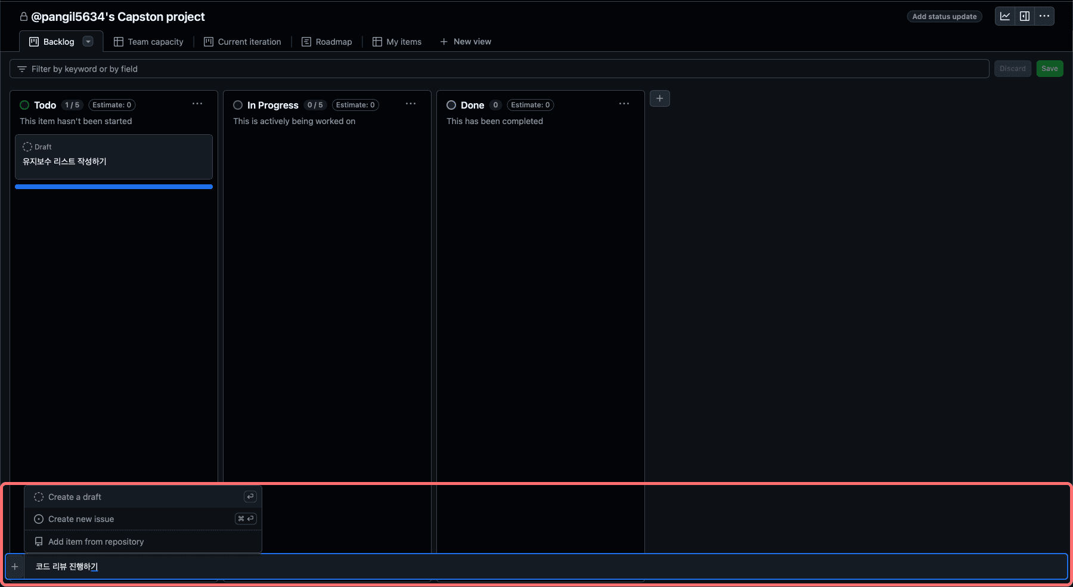Click the green Save button
Viewport: 1073px width, 587px height.
pos(1050,69)
